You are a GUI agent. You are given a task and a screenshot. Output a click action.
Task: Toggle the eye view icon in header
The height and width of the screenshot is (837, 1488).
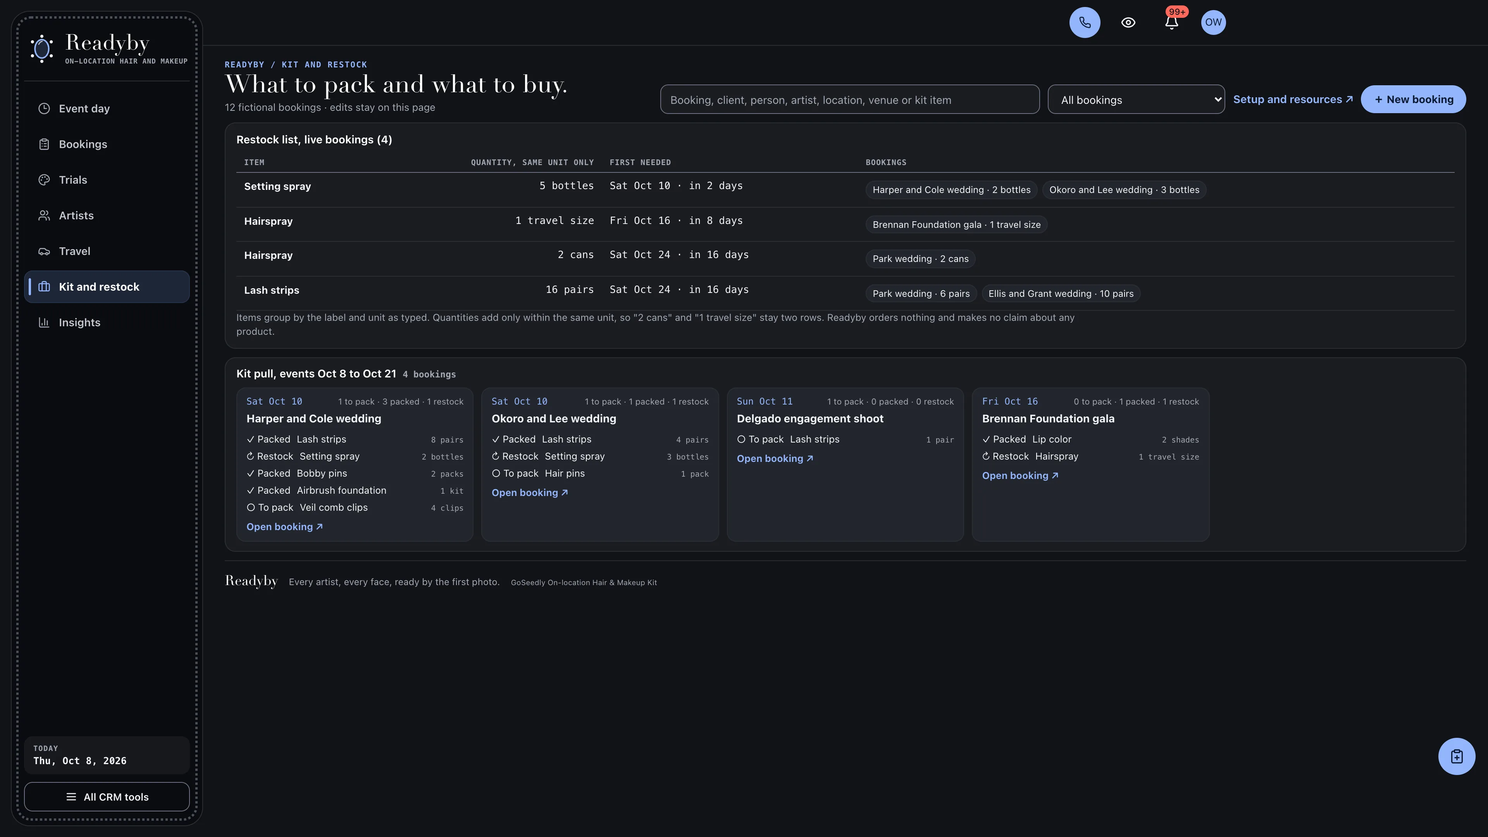[x=1128, y=22]
